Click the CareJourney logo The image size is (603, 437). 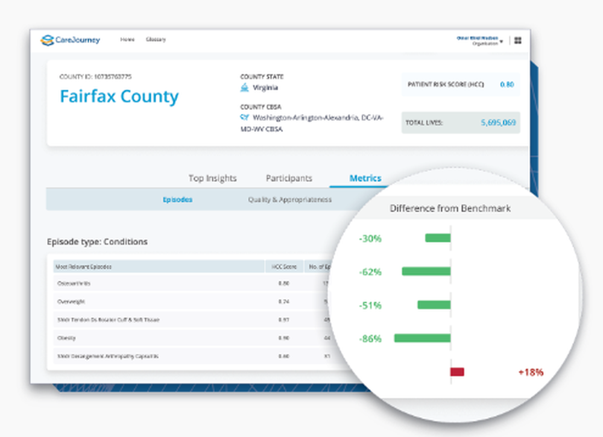click(71, 40)
